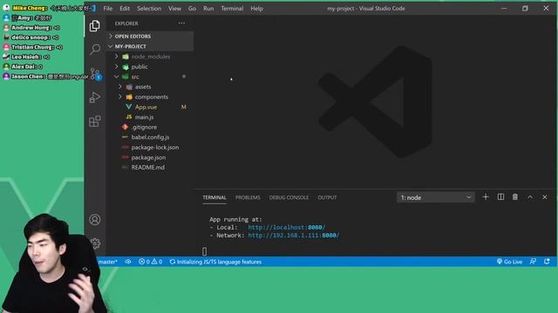This screenshot has height=313, width=558.
Task: Follow the 192.168.1.111:8080 network link
Action: point(294,235)
